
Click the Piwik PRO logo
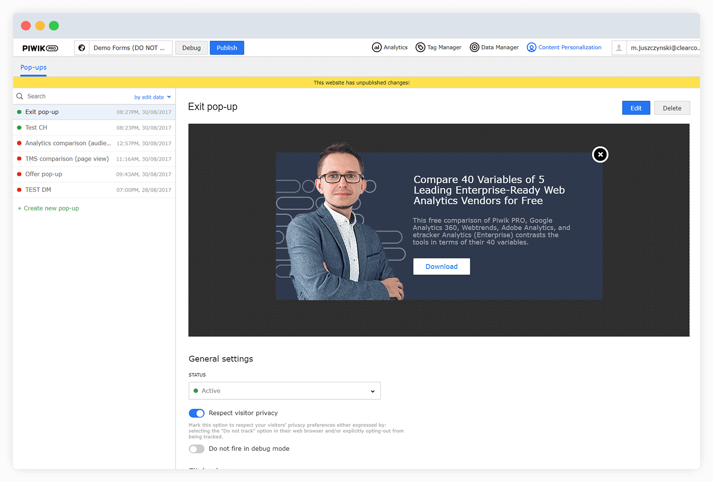coord(40,48)
